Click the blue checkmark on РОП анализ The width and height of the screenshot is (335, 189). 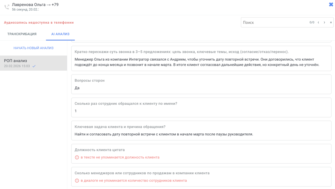point(34,67)
